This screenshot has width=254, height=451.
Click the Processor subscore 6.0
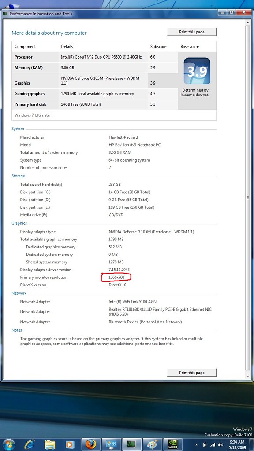(153, 57)
